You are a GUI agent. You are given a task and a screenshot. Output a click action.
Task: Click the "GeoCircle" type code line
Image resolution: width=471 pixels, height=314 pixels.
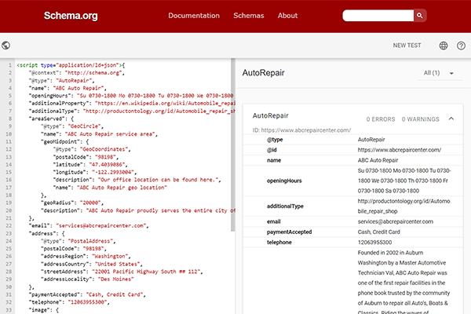pyautogui.click(x=72, y=126)
